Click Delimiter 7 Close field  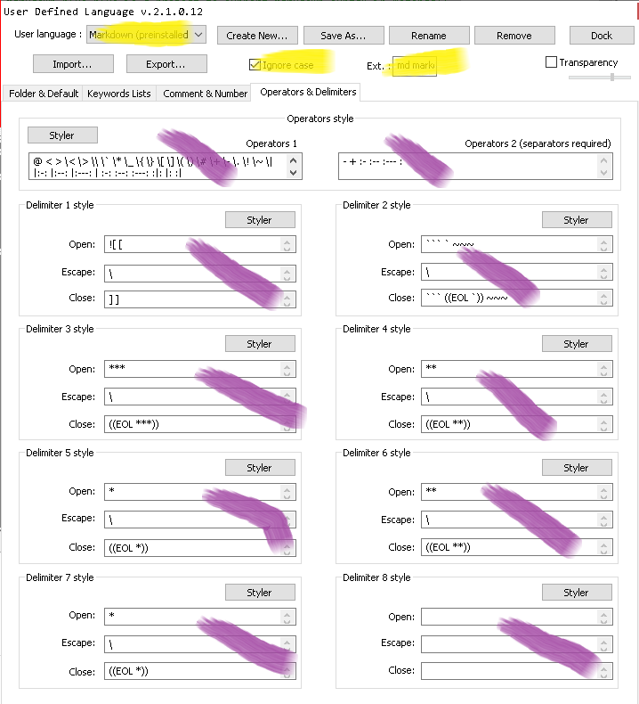tap(200, 671)
